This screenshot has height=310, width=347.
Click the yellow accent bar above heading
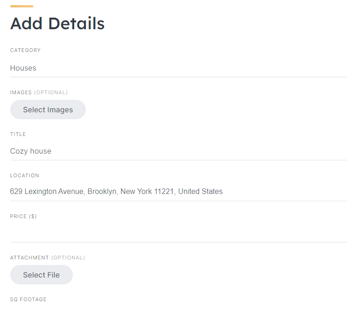point(22,6)
